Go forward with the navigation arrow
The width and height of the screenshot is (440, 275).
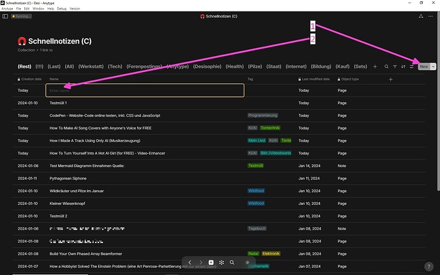tap(200, 262)
